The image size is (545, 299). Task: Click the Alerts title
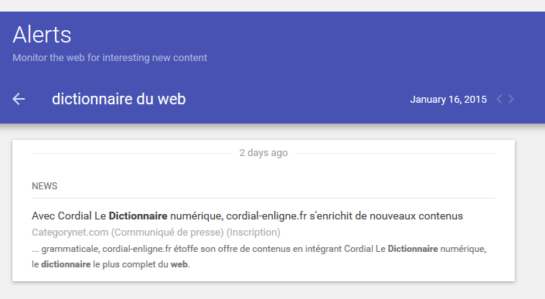42,35
